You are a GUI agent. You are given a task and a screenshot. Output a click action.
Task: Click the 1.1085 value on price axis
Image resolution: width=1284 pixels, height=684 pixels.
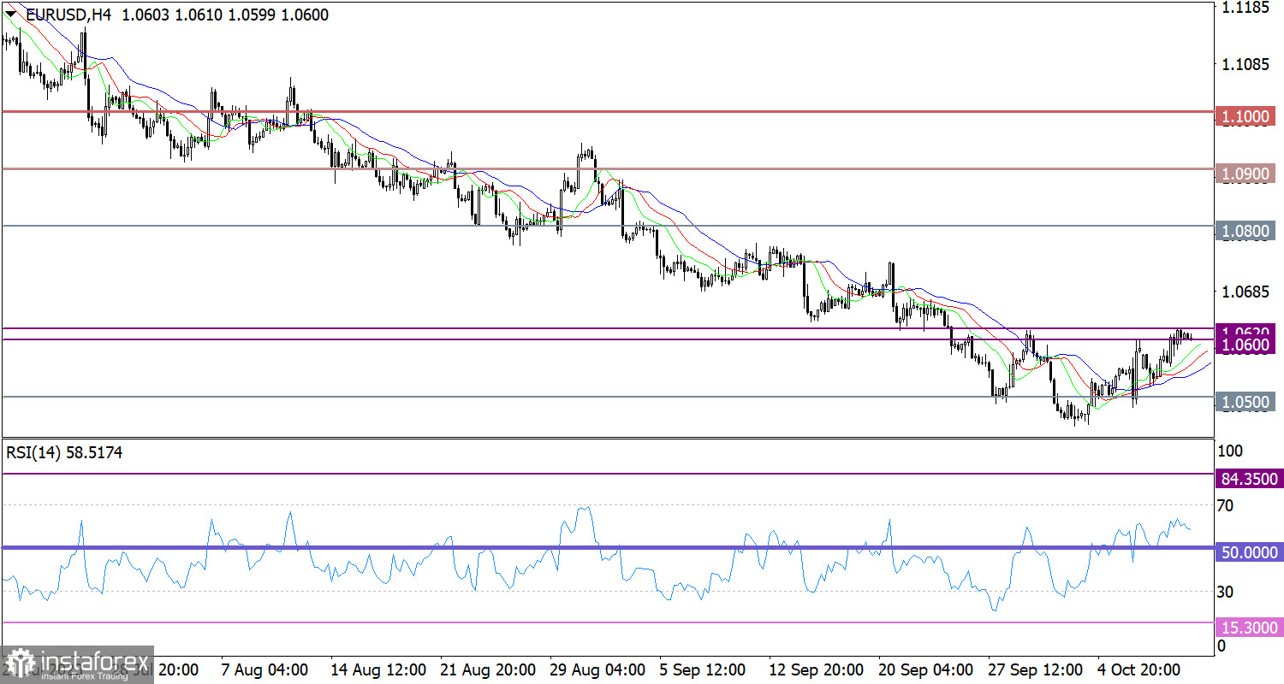click(1245, 64)
